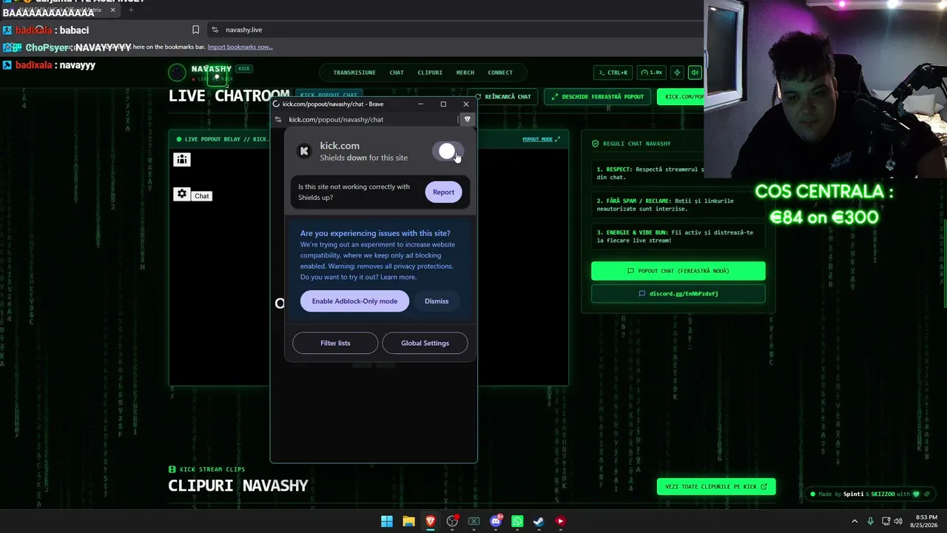Click the bookmark icon in the main browser bar
This screenshot has height=533, width=947.
click(195, 30)
